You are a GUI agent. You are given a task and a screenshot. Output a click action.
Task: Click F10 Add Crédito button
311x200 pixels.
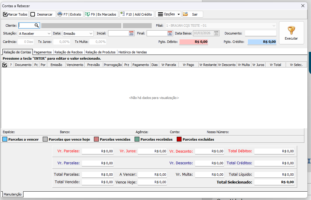point(137,14)
